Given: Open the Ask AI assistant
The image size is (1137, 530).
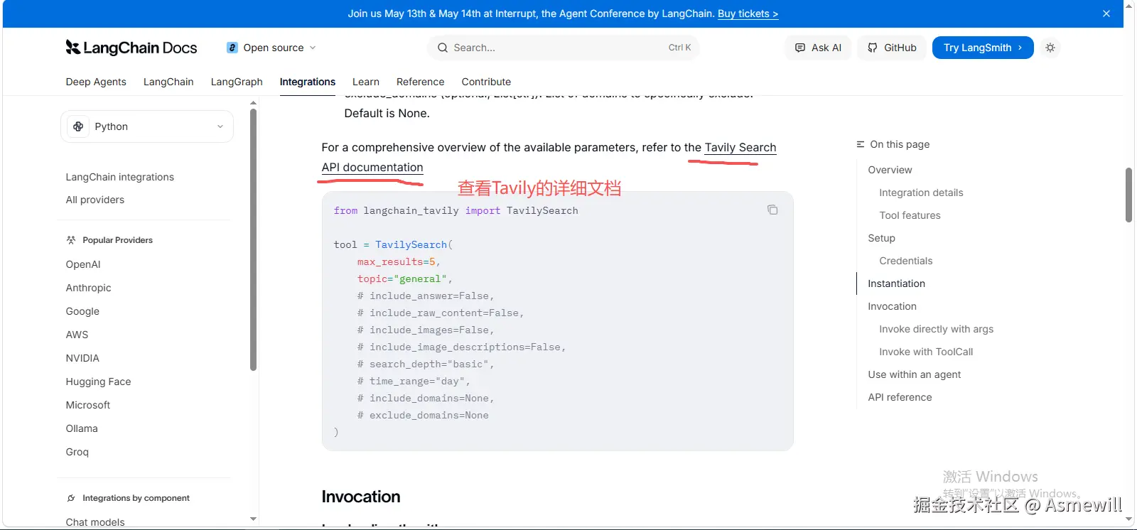Looking at the screenshot, I should pos(819,48).
